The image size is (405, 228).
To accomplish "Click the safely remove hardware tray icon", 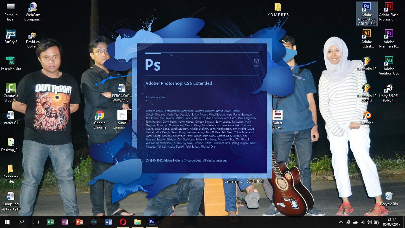I will [348, 222].
